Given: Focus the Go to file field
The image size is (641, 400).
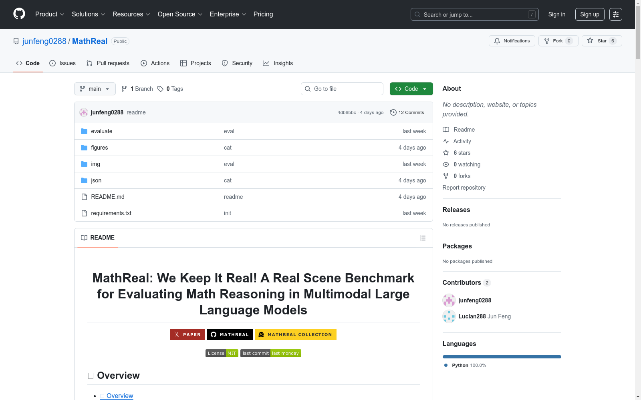Looking at the screenshot, I should (x=342, y=89).
